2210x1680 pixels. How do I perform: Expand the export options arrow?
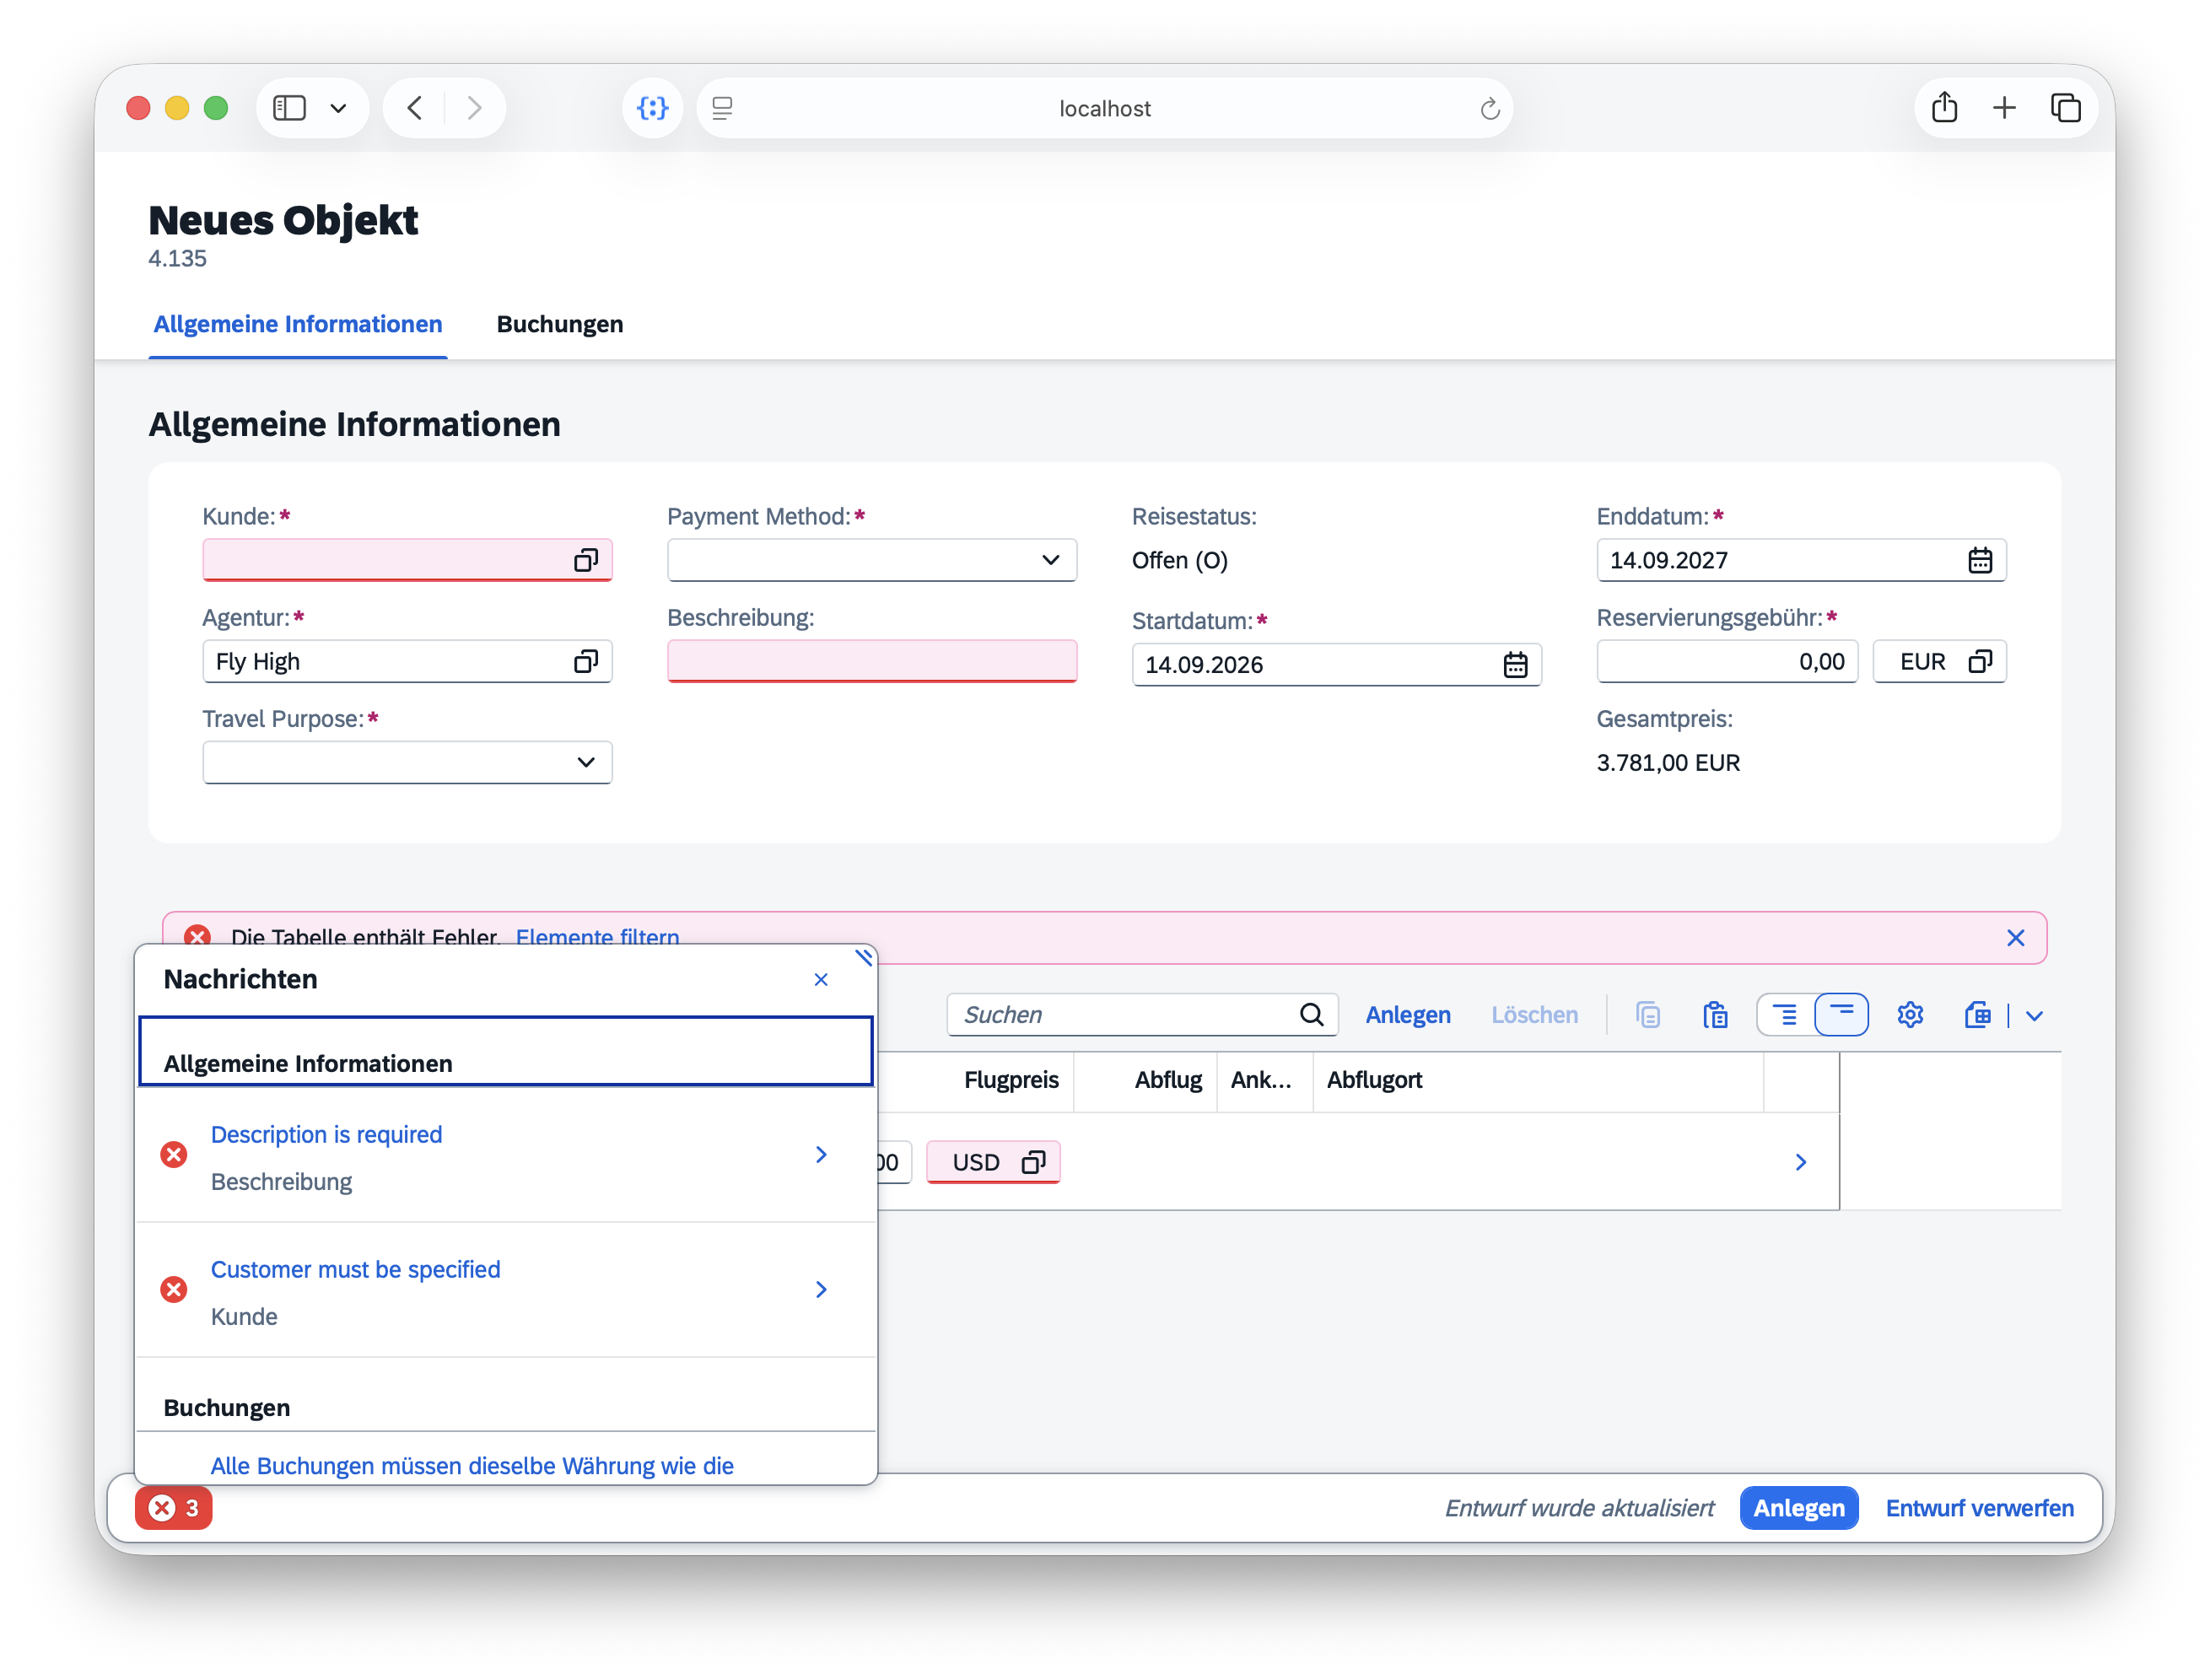pos(2034,1015)
